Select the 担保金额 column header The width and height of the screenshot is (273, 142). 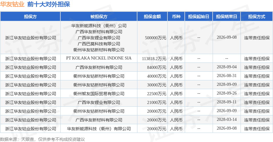[152, 17]
